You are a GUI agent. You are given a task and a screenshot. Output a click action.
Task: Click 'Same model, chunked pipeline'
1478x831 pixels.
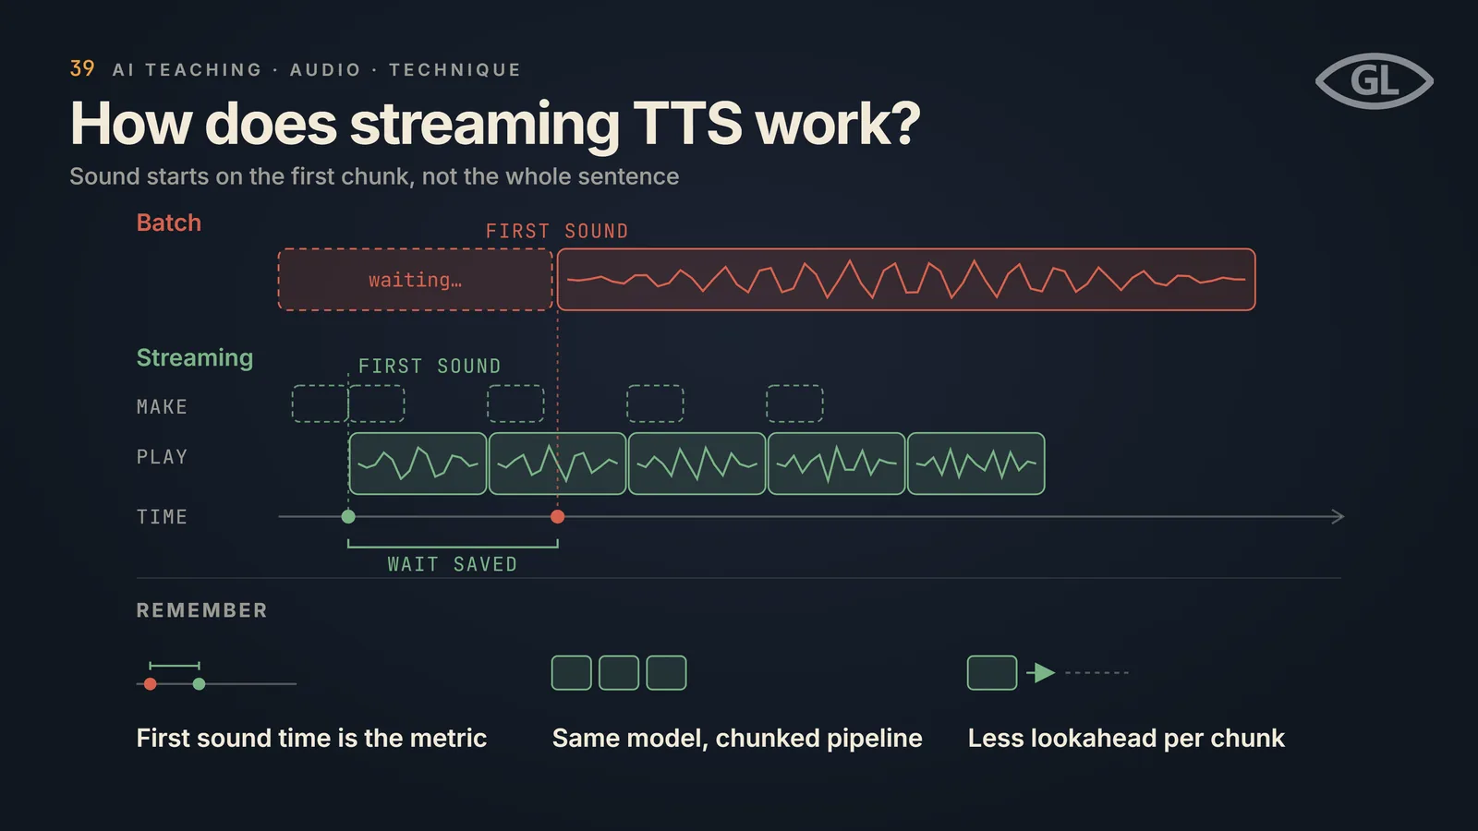pyautogui.click(x=737, y=739)
